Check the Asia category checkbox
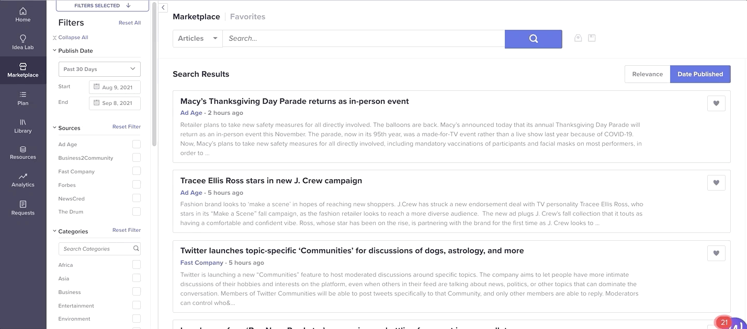Viewport: 747px width, 329px height. [x=137, y=278]
